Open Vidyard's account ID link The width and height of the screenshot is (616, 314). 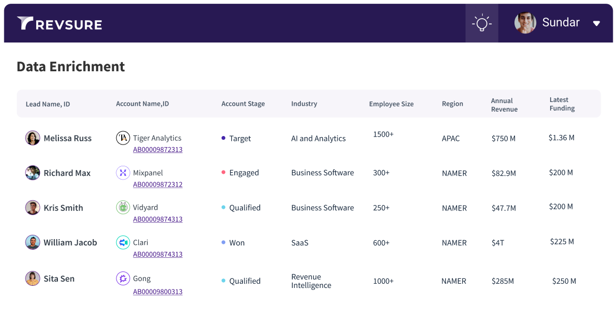pos(157,219)
